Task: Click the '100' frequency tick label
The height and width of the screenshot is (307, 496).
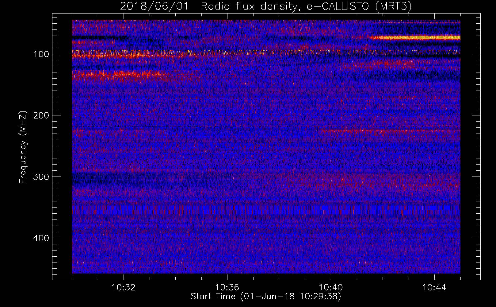Action: pyautogui.click(x=41, y=54)
